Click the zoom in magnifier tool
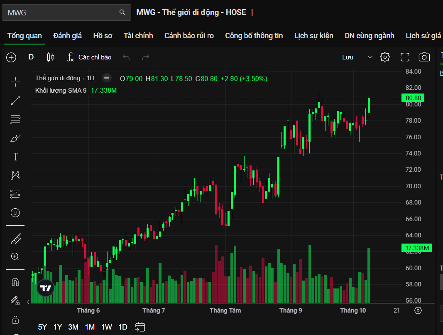 [x=15, y=256]
